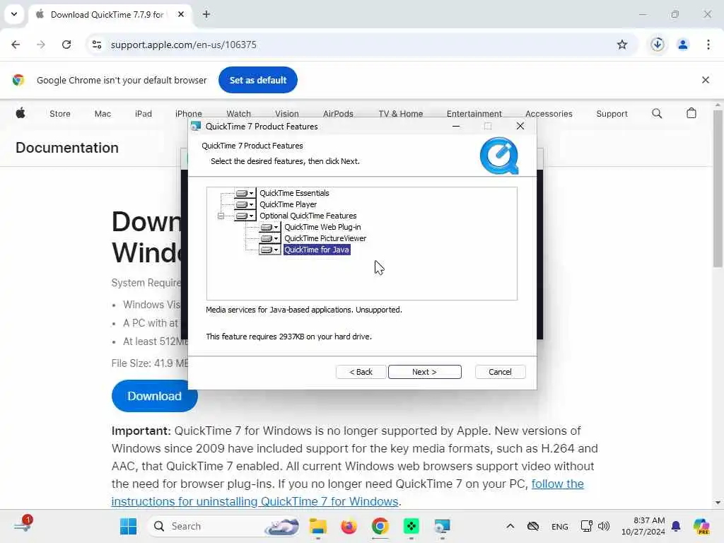Select QuickTime for Java feature

[x=317, y=250]
